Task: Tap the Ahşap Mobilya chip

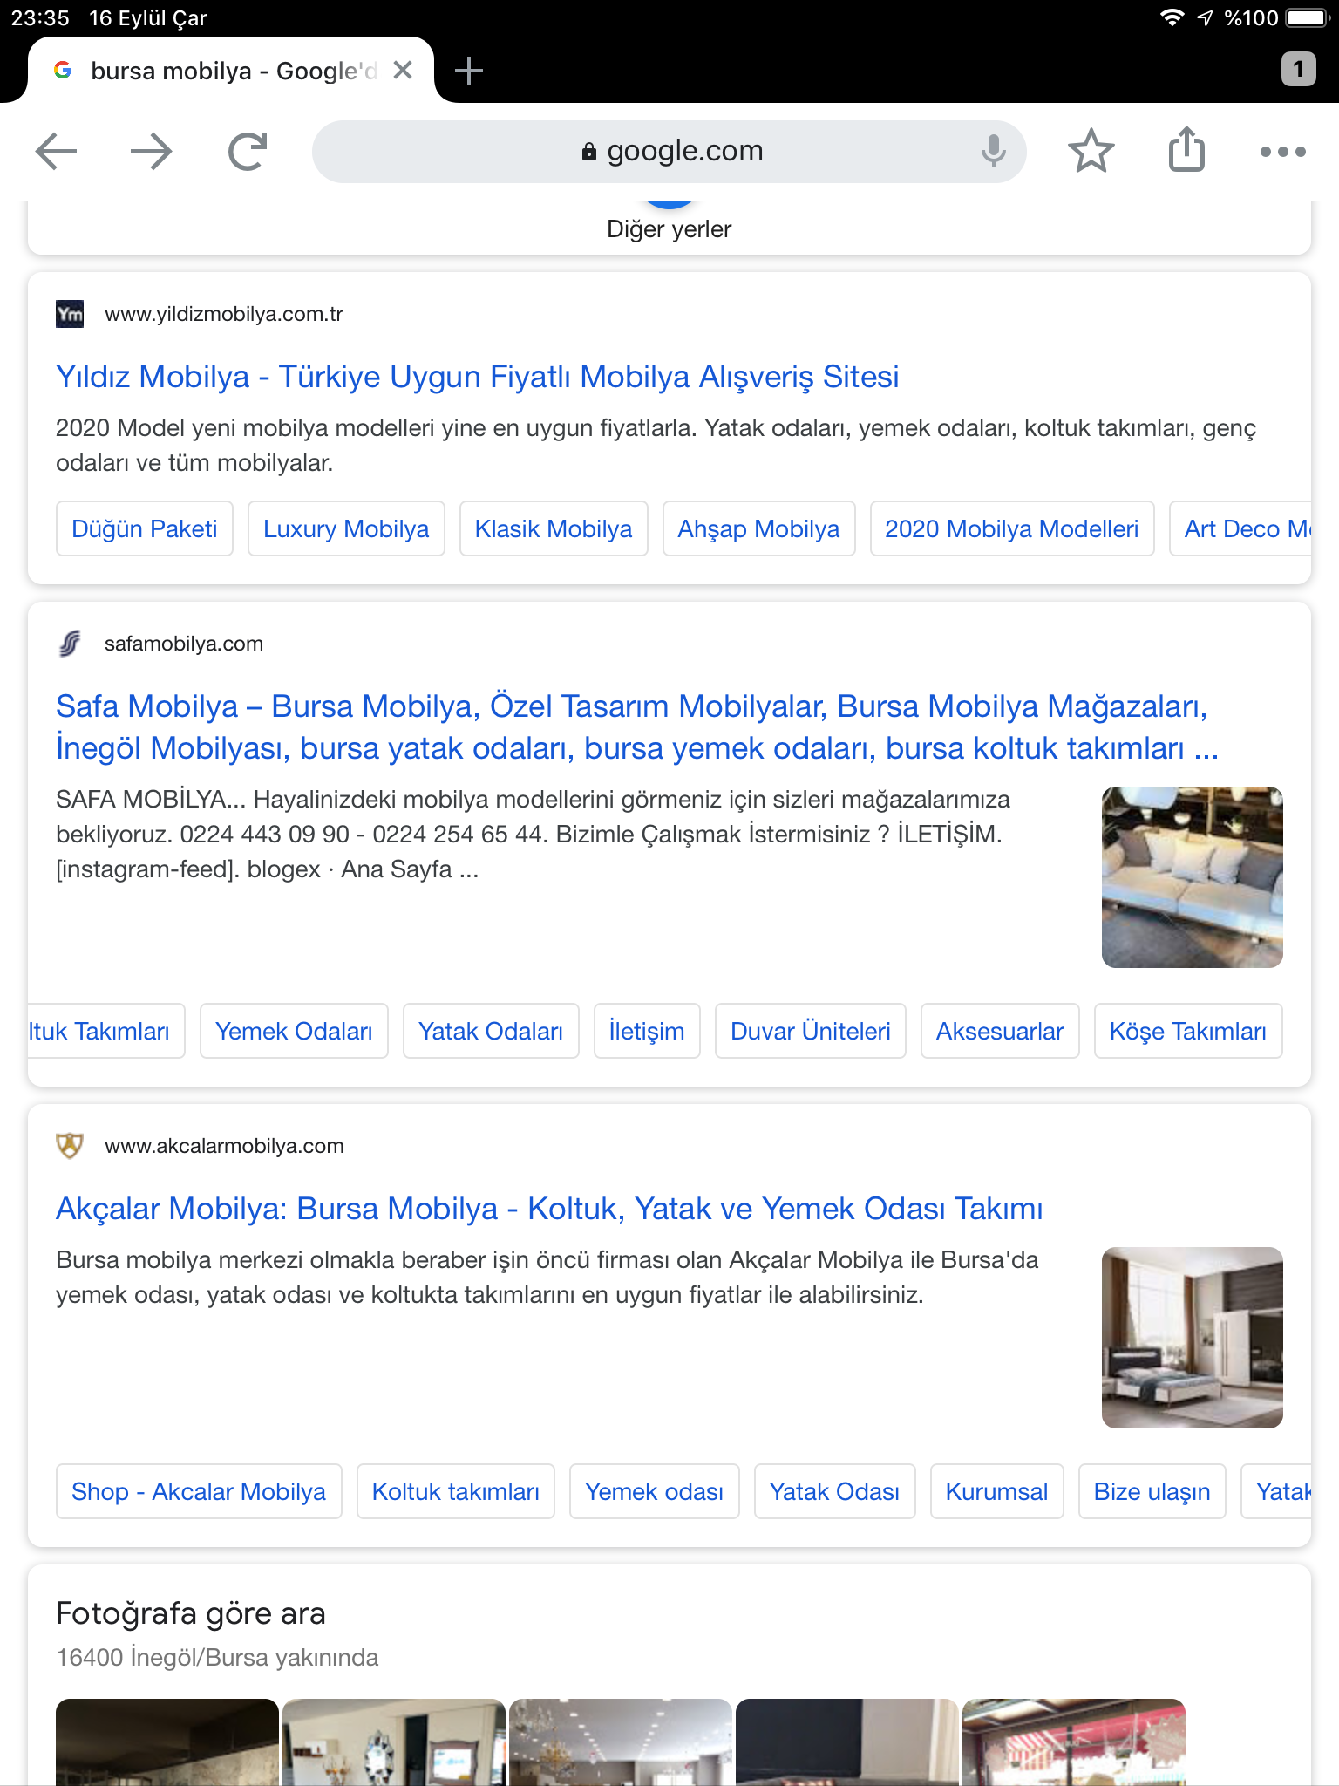Action: pyautogui.click(x=758, y=528)
